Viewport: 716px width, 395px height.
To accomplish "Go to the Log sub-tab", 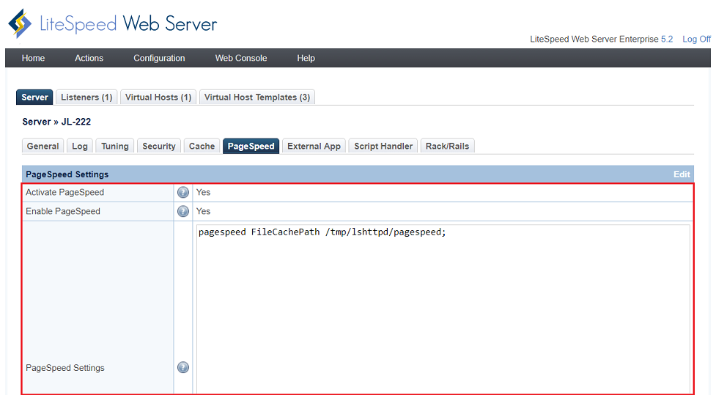I will point(80,146).
